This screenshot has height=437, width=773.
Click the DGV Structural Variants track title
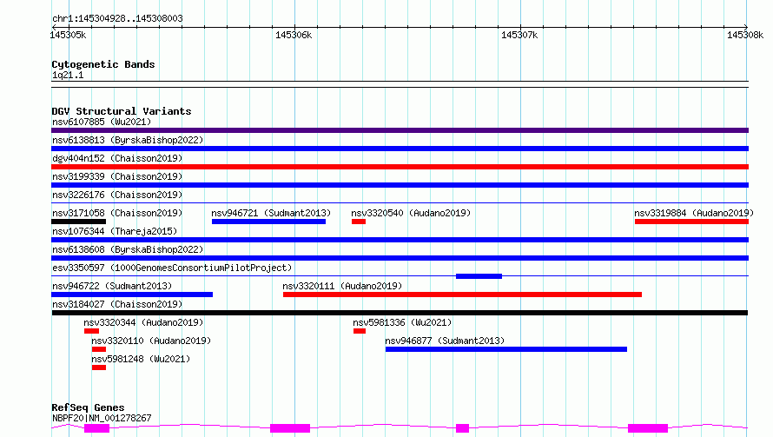[x=122, y=111]
